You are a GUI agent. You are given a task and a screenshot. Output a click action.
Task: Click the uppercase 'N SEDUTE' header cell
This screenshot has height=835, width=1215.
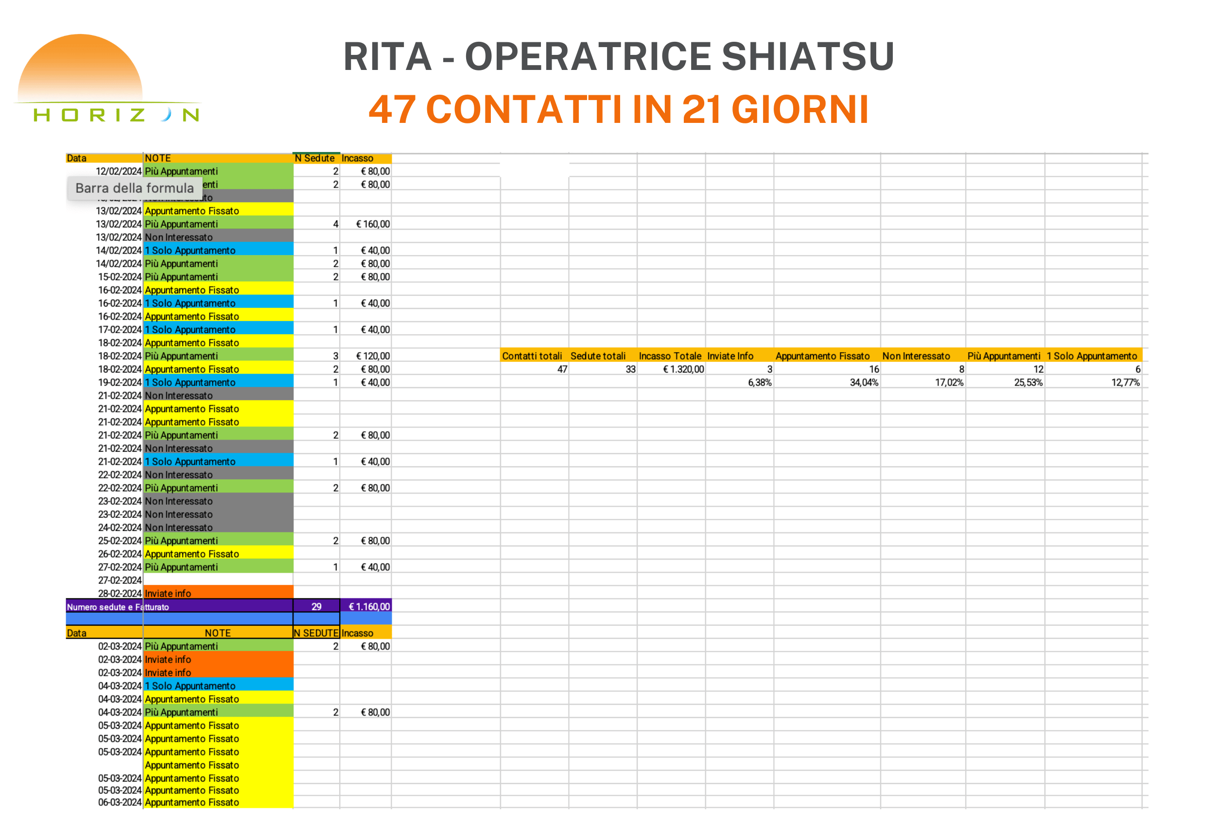coord(316,633)
